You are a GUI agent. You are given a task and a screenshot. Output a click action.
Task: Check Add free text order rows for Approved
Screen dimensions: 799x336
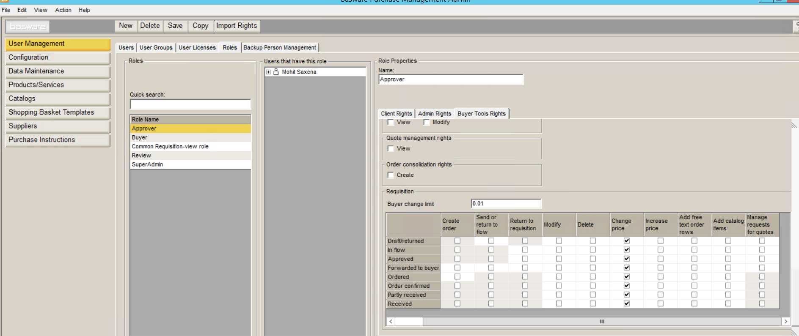tap(694, 259)
